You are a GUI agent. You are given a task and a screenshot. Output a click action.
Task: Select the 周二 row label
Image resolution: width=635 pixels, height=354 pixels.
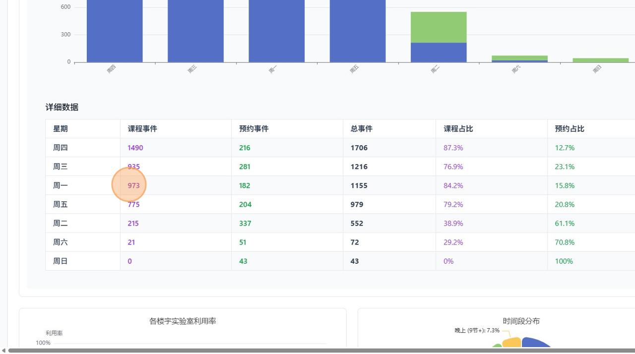pyautogui.click(x=61, y=223)
